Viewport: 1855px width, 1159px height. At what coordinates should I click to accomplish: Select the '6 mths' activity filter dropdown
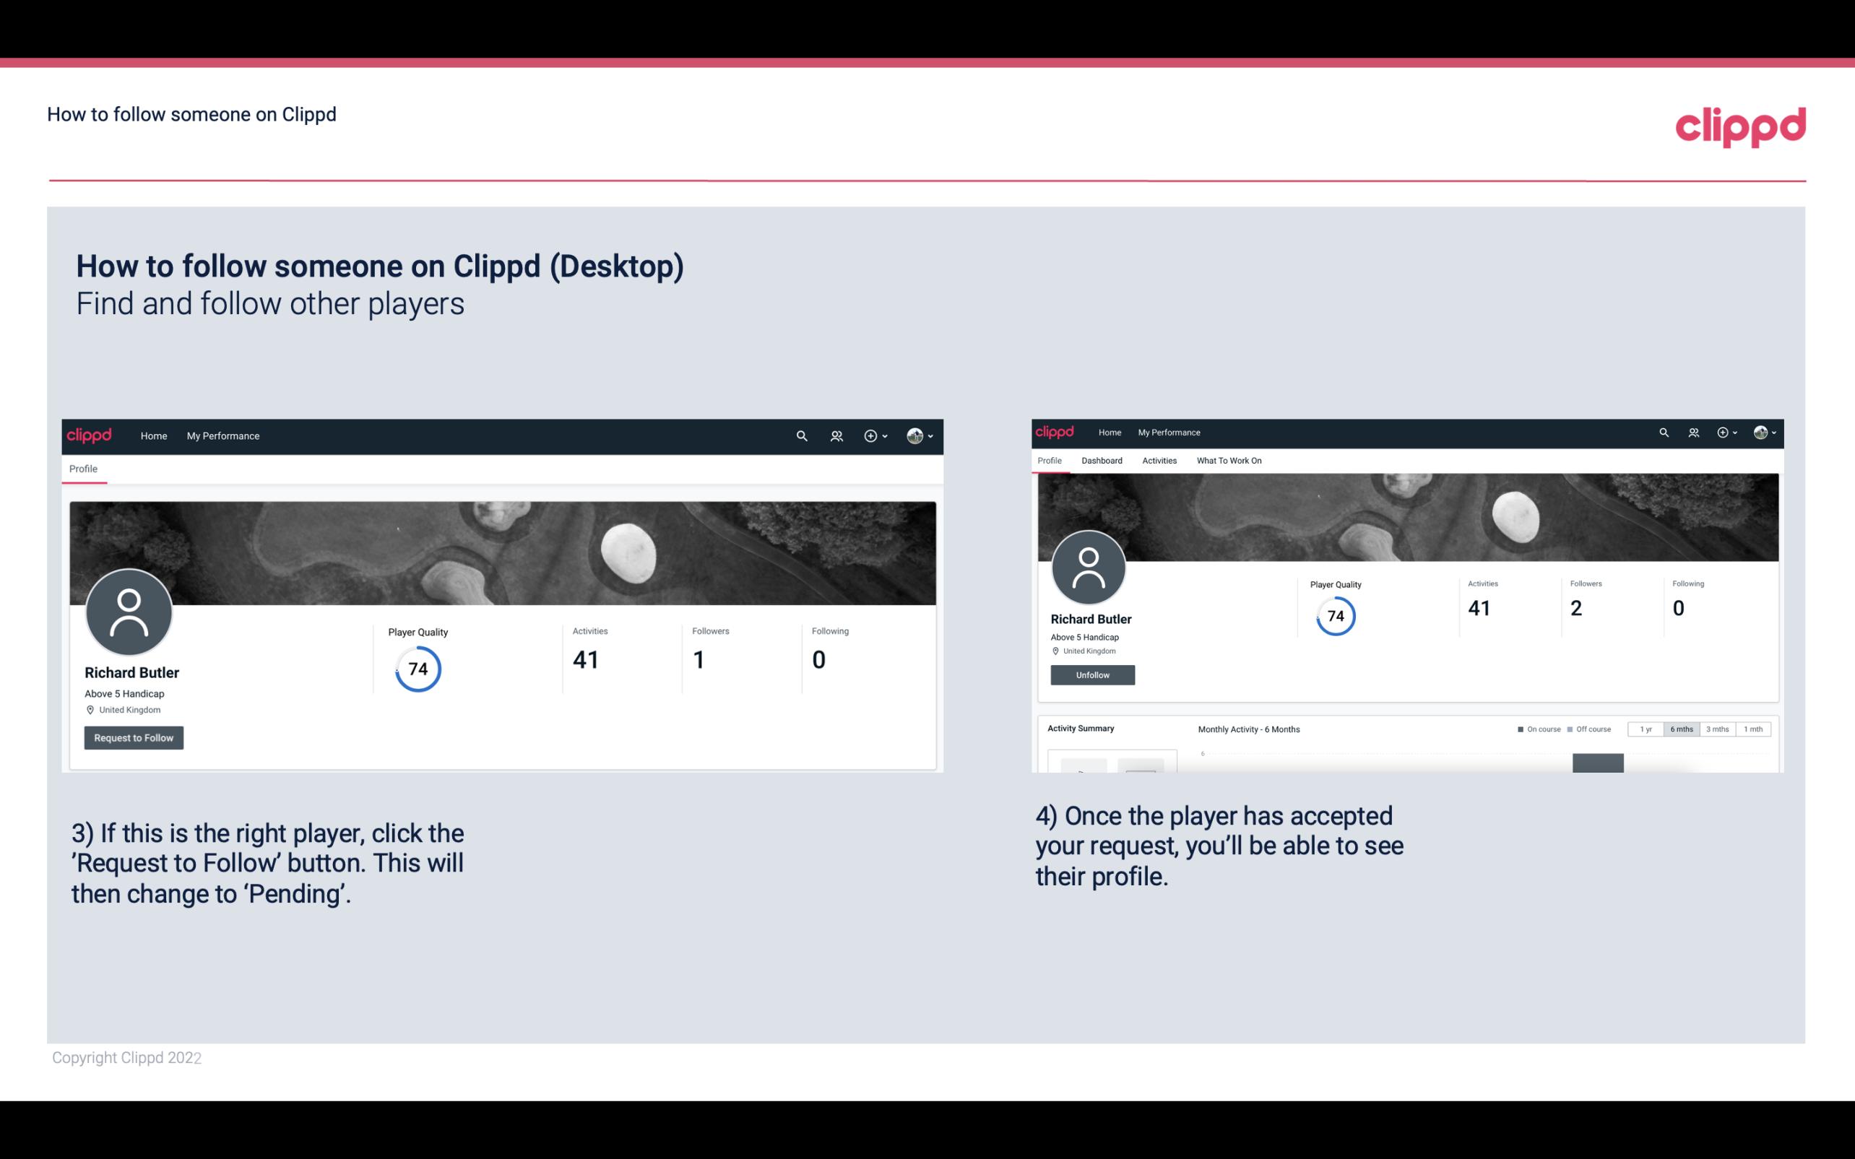click(1682, 729)
